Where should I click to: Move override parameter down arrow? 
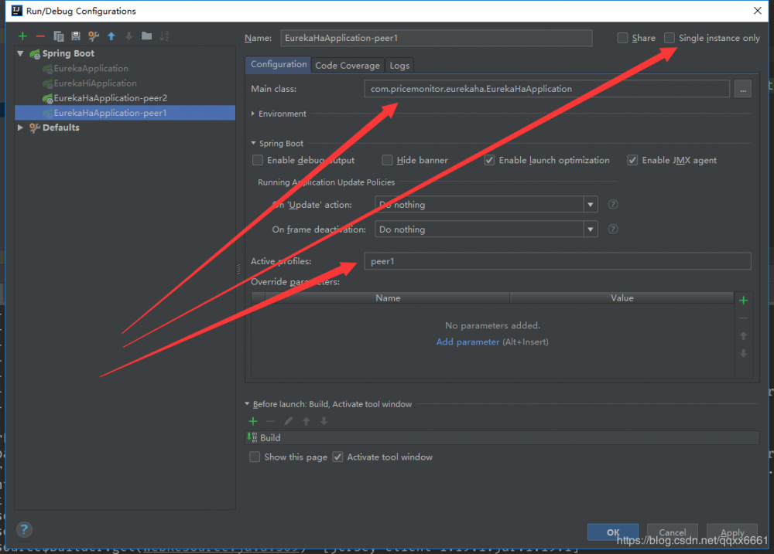(x=743, y=353)
